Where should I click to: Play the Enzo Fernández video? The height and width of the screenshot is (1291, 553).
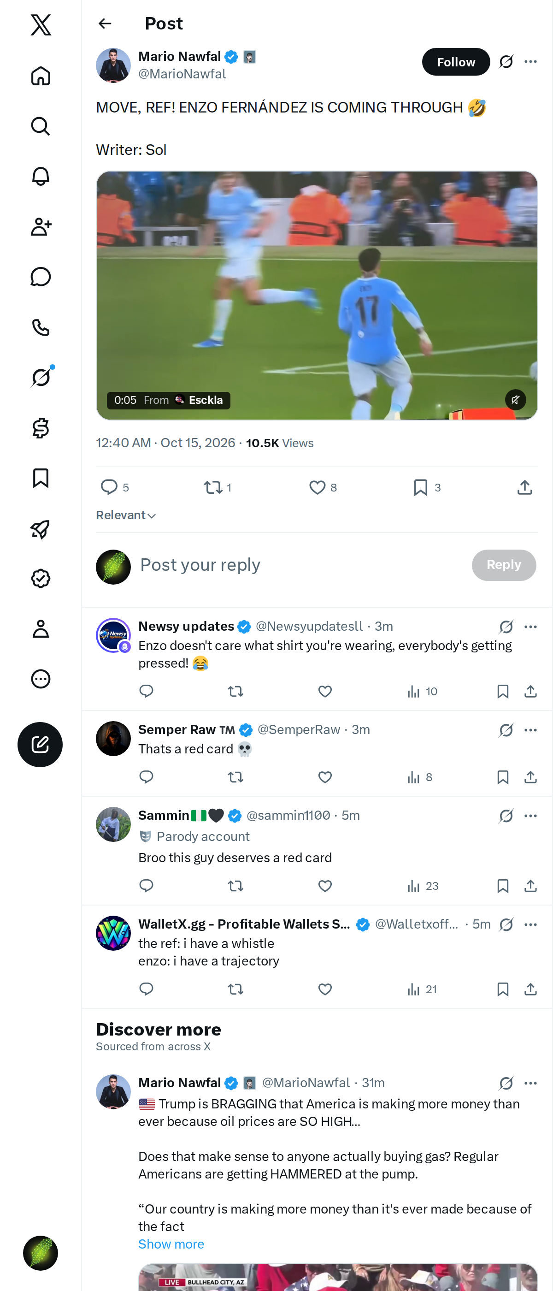click(x=317, y=295)
